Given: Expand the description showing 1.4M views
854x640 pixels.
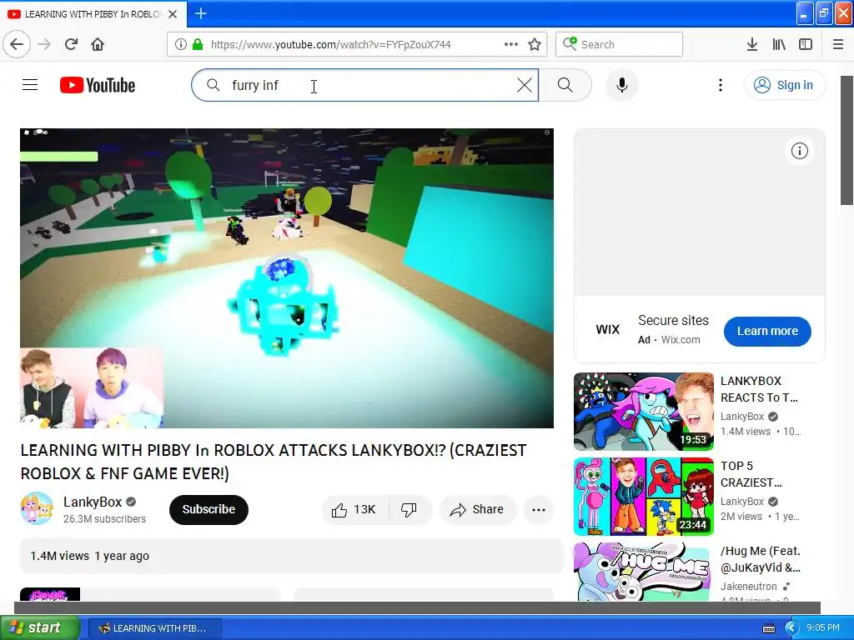Looking at the screenshot, I should [291, 556].
